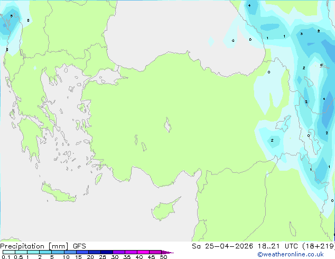Click the 'GFS' model label

click(x=79, y=246)
